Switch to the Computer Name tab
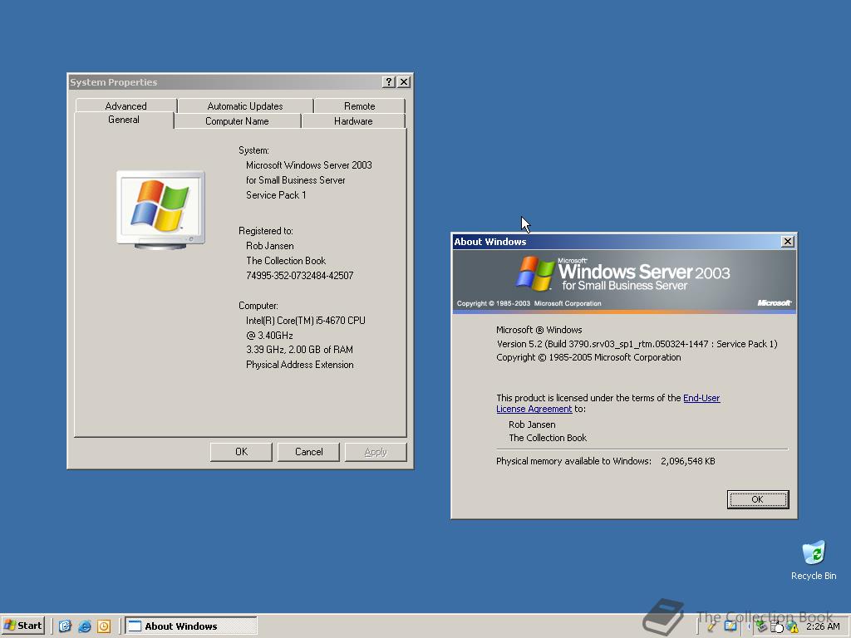The height and width of the screenshot is (638, 851). pos(237,121)
